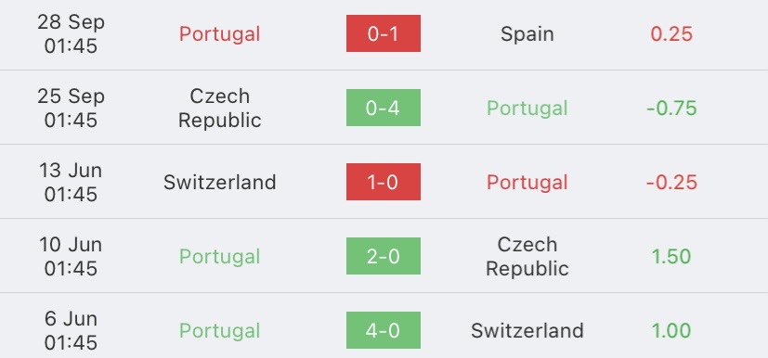This screenshot has height=358, width=768.
Task: Select Spain team name
Action: [x=527, y=34]
